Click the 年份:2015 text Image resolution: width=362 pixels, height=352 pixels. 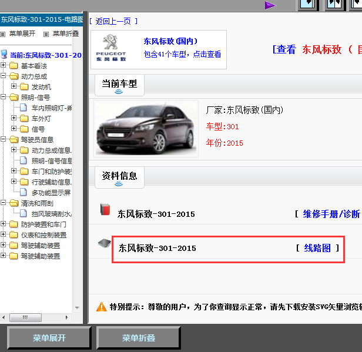click(x=224, y=143)
